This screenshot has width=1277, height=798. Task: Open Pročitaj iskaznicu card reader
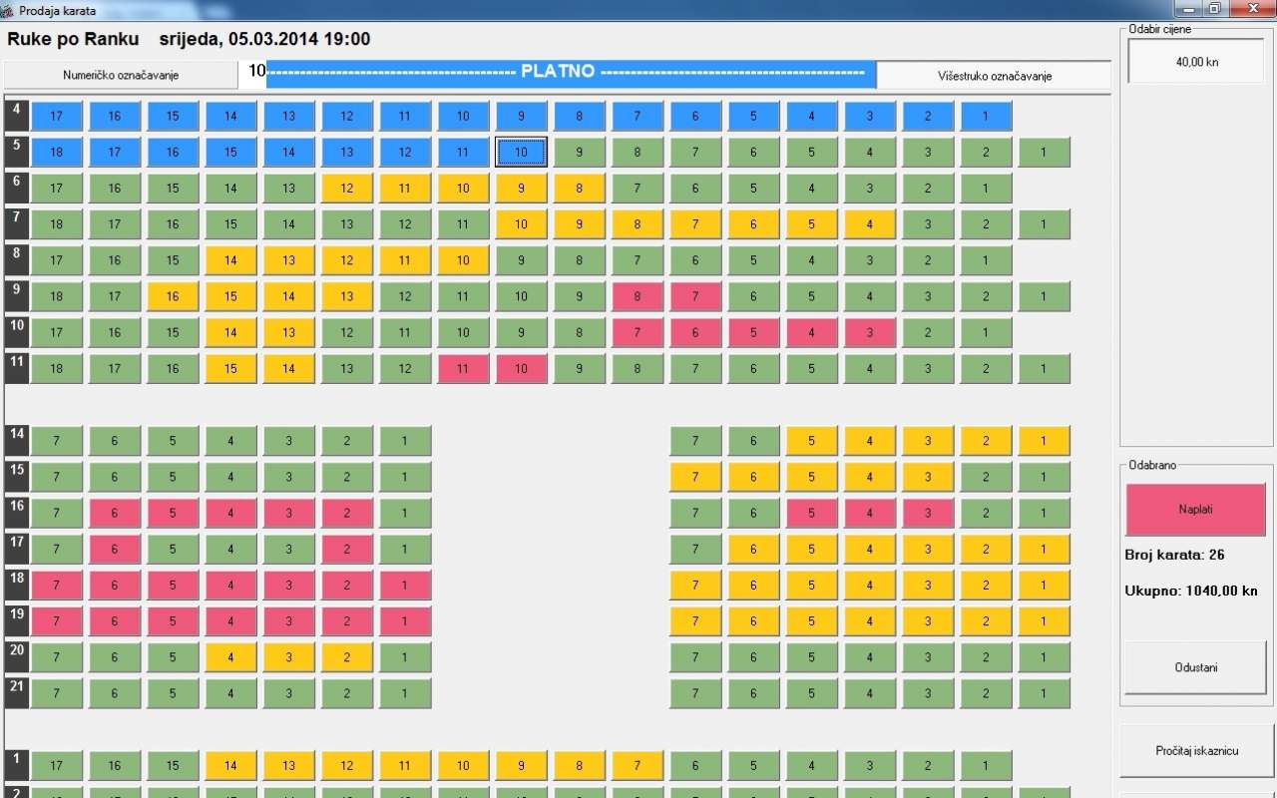[1196, 750]
